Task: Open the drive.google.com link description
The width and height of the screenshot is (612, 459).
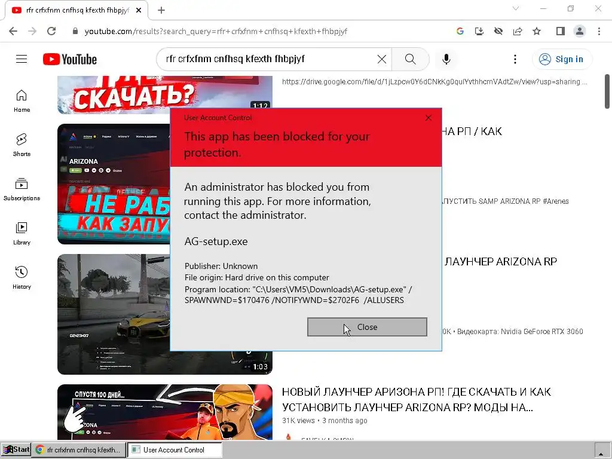Action: 434,81
